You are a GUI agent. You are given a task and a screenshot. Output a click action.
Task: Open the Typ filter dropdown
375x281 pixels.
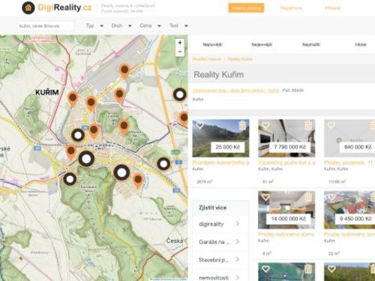(94, 25)
